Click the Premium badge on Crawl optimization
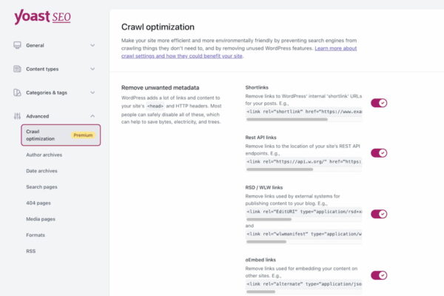 [83, 135]
